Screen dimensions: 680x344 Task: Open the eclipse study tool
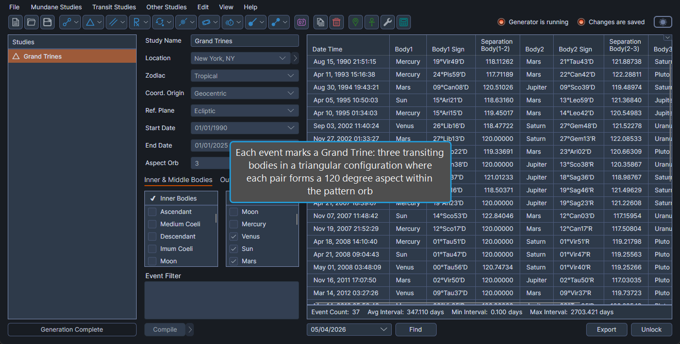click(x=187, y=22)
